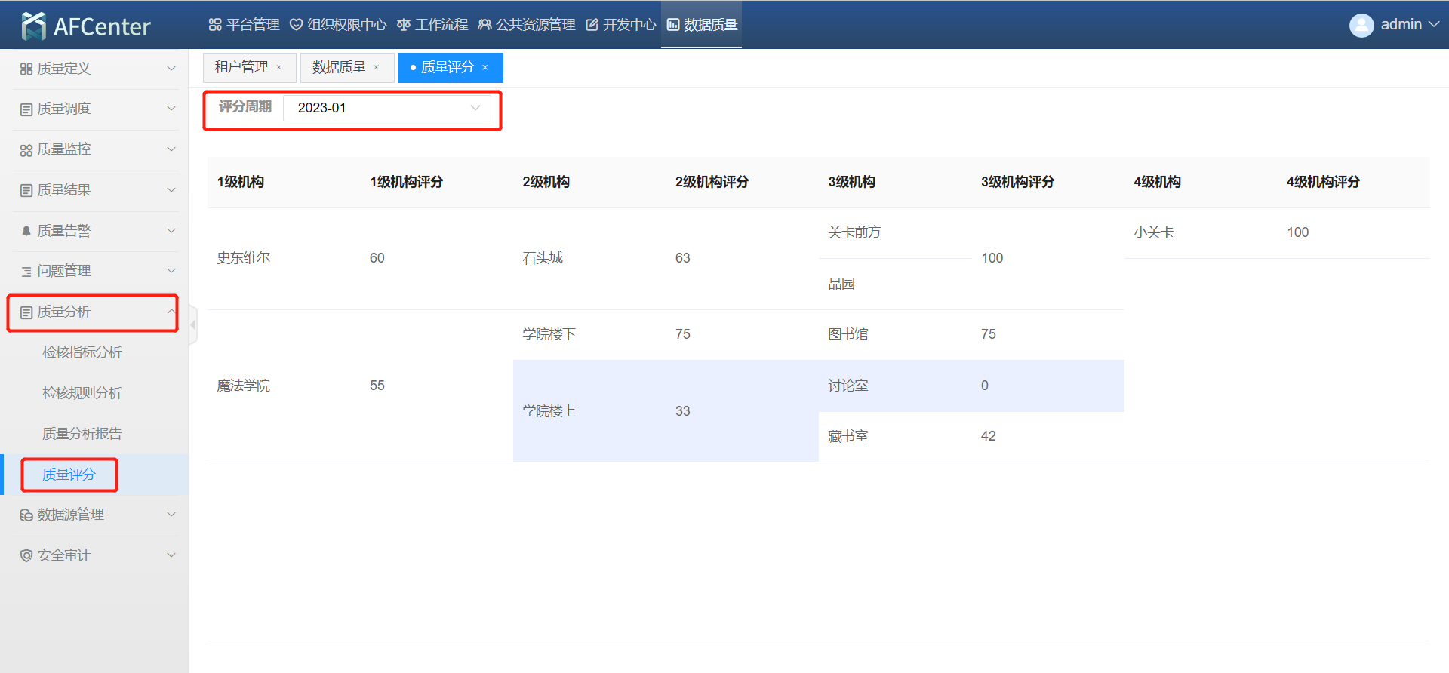Close the 租户管理 tab
1449x673 pixels.
coord(279,68)
